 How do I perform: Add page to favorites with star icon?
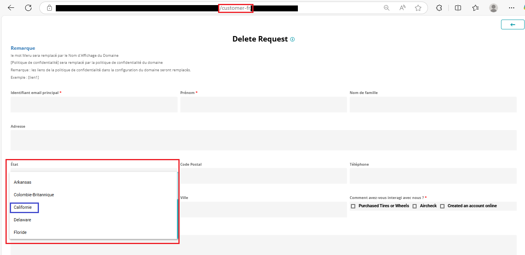pos(418,8)
